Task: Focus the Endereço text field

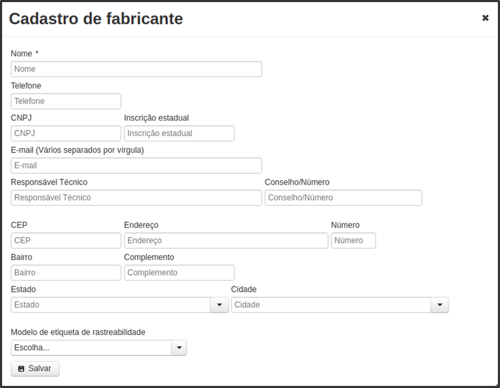Action: (226, 241)
